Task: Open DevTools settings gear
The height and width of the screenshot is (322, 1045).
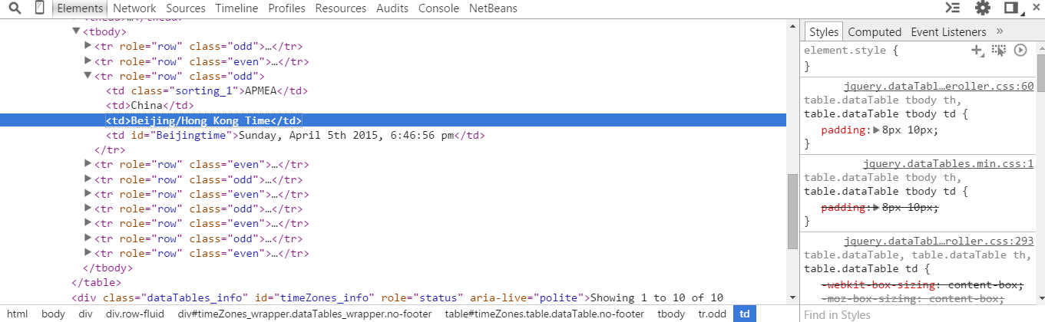Action: tap(983, 8)
